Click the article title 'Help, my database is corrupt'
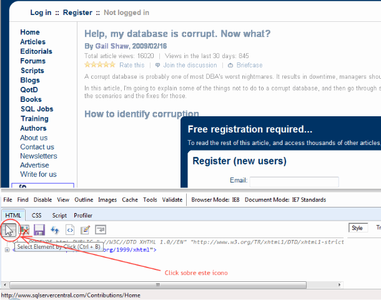The image size is (381, 300). 177,34
